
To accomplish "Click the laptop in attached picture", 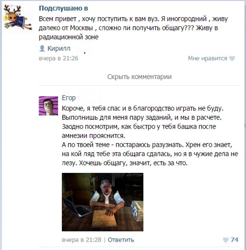I will click(77, 207).
